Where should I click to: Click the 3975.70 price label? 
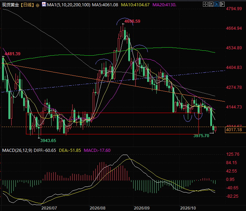pyautogui.click(x=201, y=136)
